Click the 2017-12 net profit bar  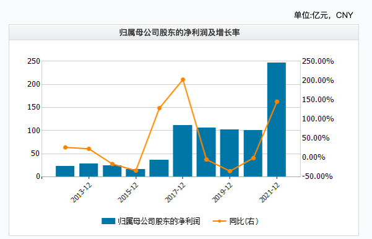click(x=183, y=150)
